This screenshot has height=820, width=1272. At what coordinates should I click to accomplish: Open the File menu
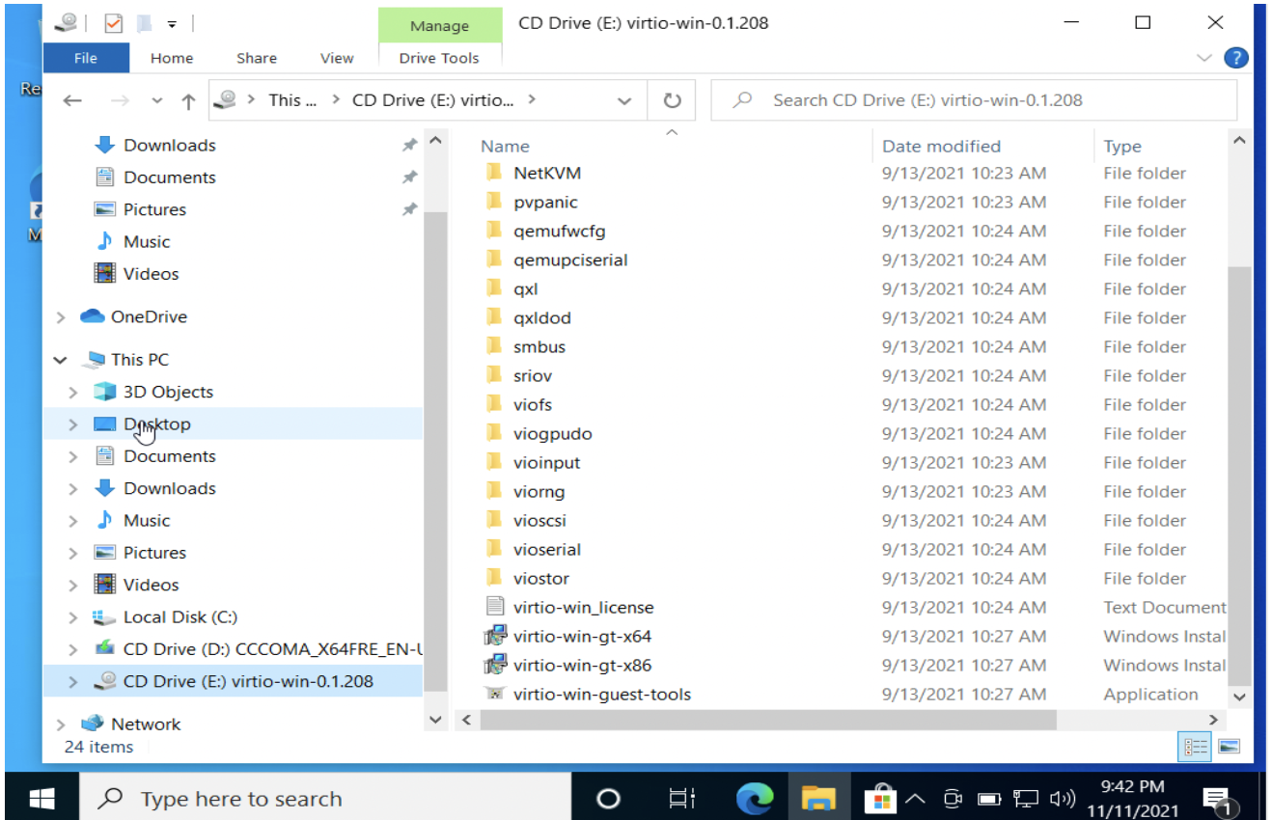[86, 58]
